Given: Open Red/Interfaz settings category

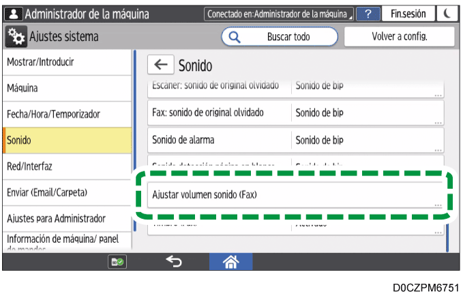Looking at the screenshot, I should pyautogui.click(x=65, y=166).
